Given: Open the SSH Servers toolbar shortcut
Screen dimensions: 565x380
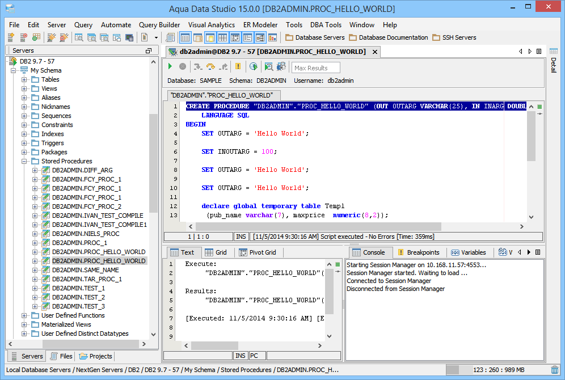Looking at the screenshot, I should point(454,37).
